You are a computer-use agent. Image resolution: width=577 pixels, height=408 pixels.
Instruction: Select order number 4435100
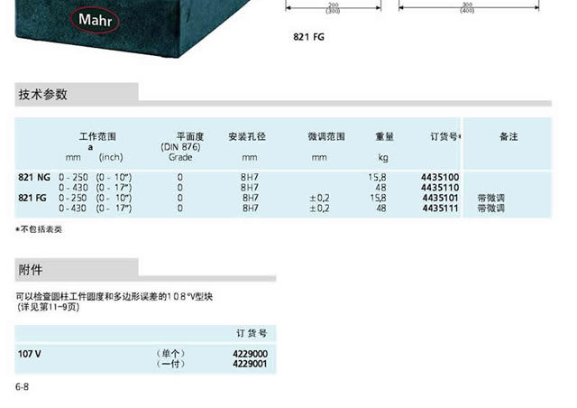[x=440, y=177]
